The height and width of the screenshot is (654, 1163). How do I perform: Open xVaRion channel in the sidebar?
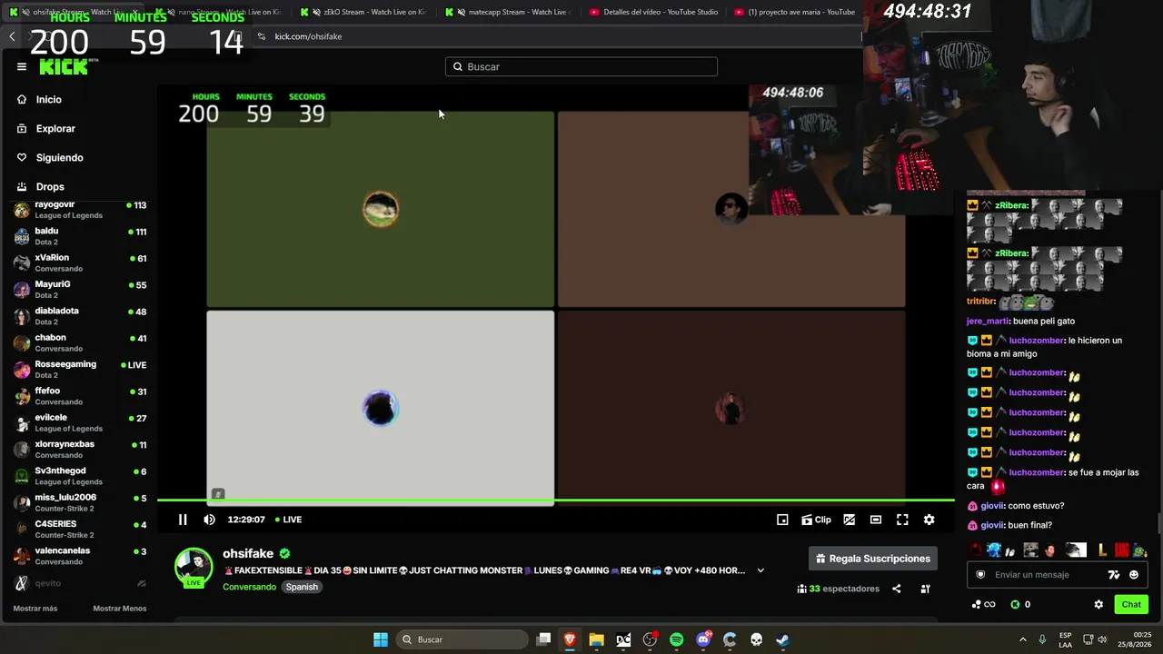point(80,263)
